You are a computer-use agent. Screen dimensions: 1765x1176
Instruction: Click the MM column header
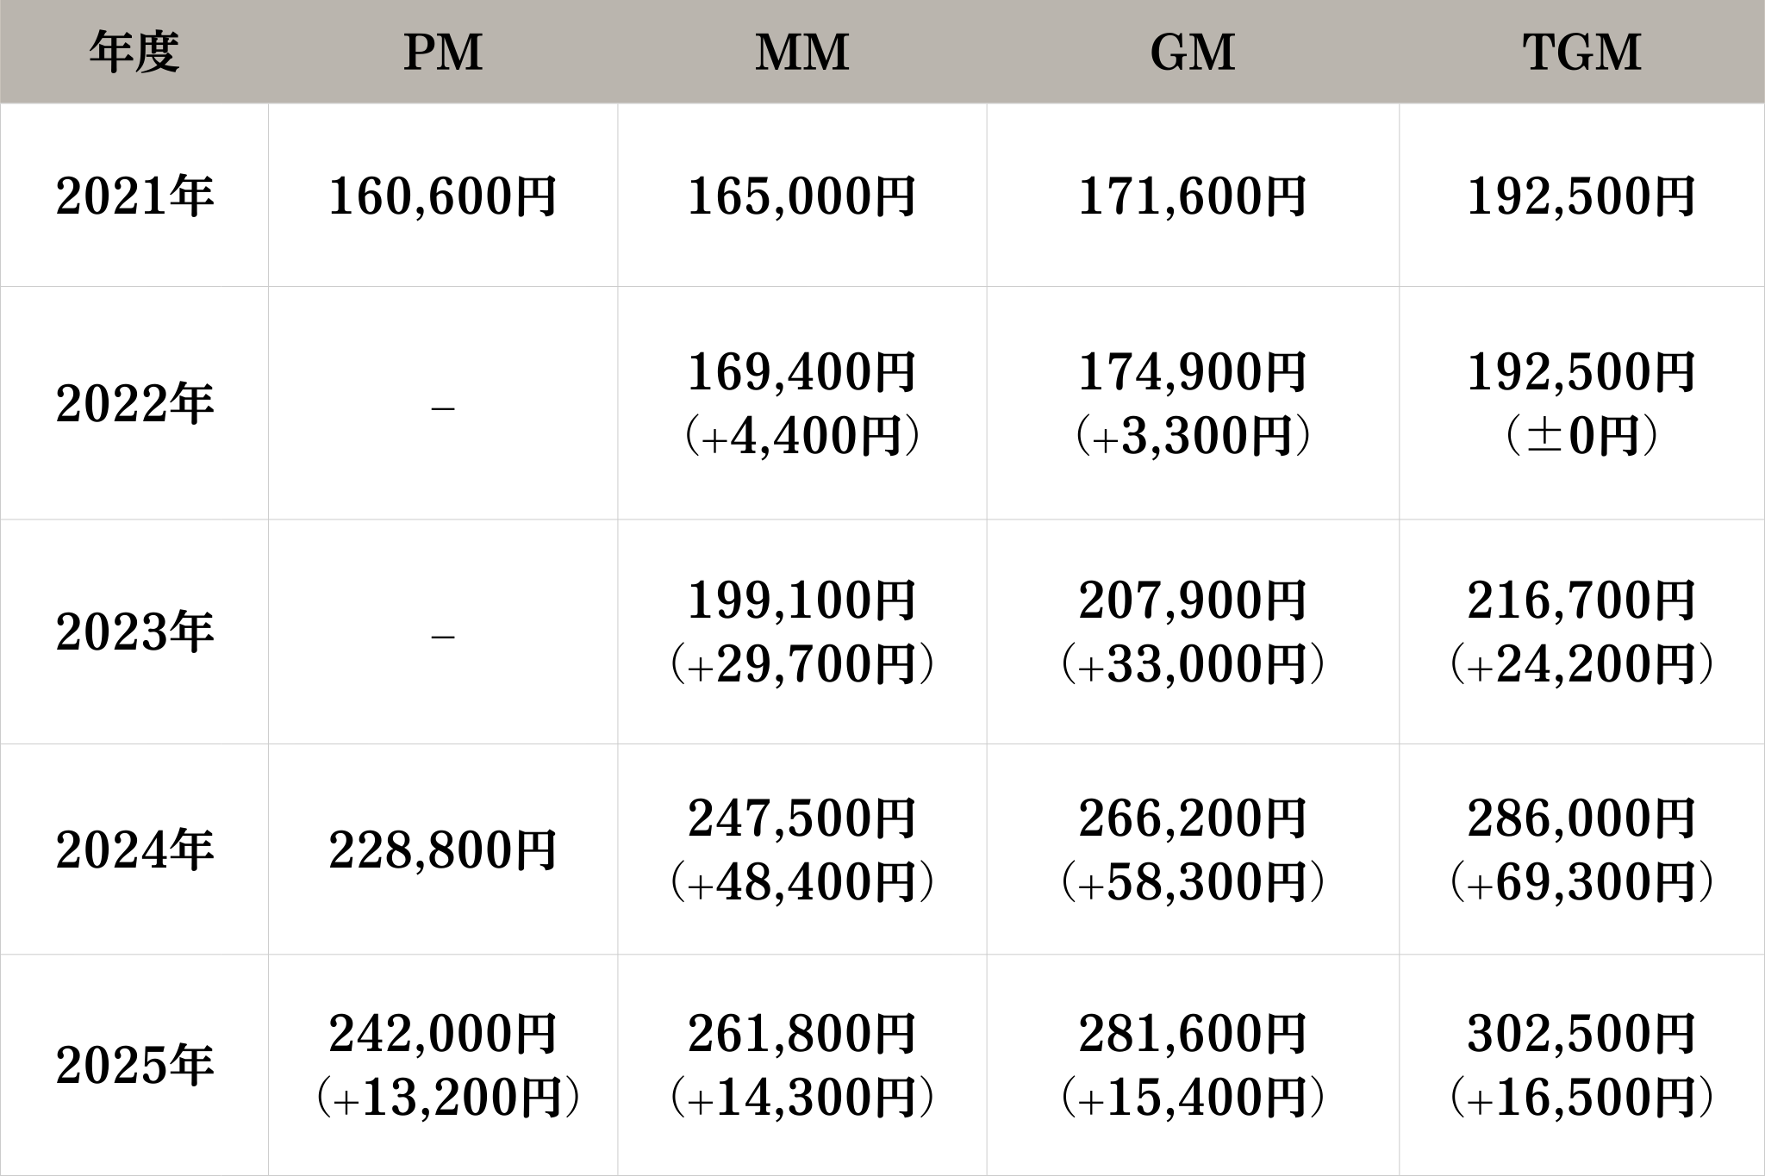click(801, 52)
